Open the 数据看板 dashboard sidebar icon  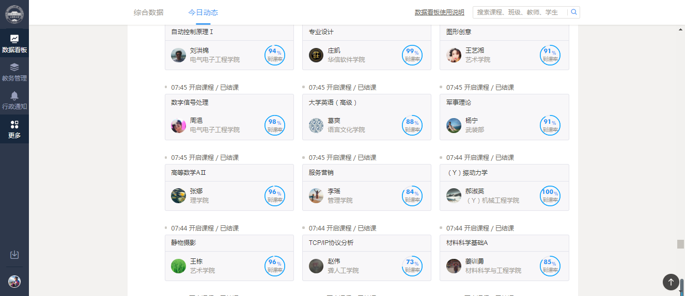(x=14, y=43)
